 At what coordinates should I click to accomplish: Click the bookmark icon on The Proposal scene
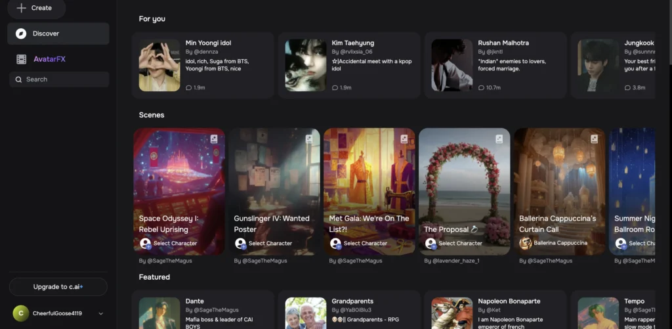coord(499,139)
